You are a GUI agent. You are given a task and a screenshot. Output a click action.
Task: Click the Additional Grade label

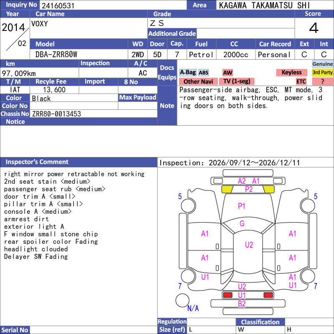click(x=172, y=34)
